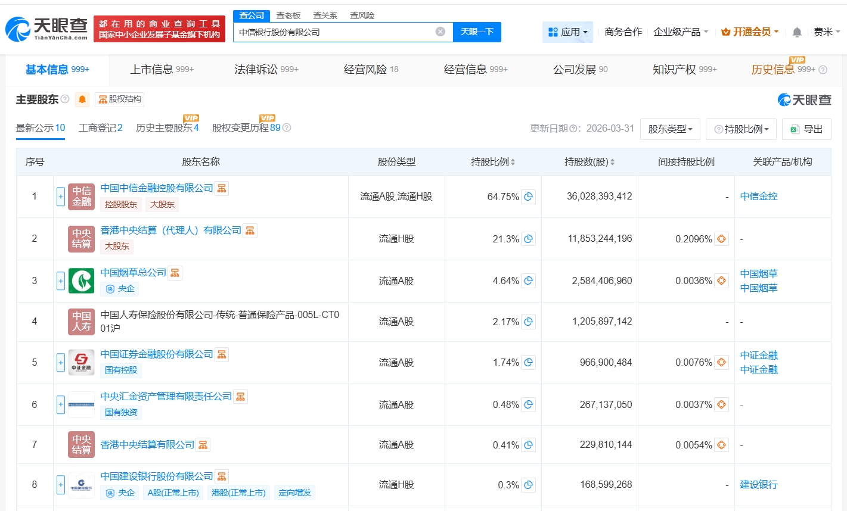
Task: Open 商务合作 link in header
Action: click(x=623, y=32)
